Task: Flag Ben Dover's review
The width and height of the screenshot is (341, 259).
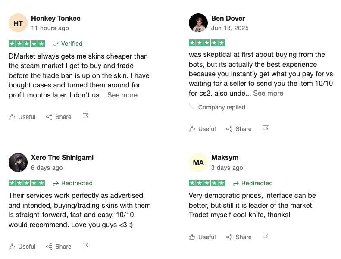Action: (x=266, y=129)
